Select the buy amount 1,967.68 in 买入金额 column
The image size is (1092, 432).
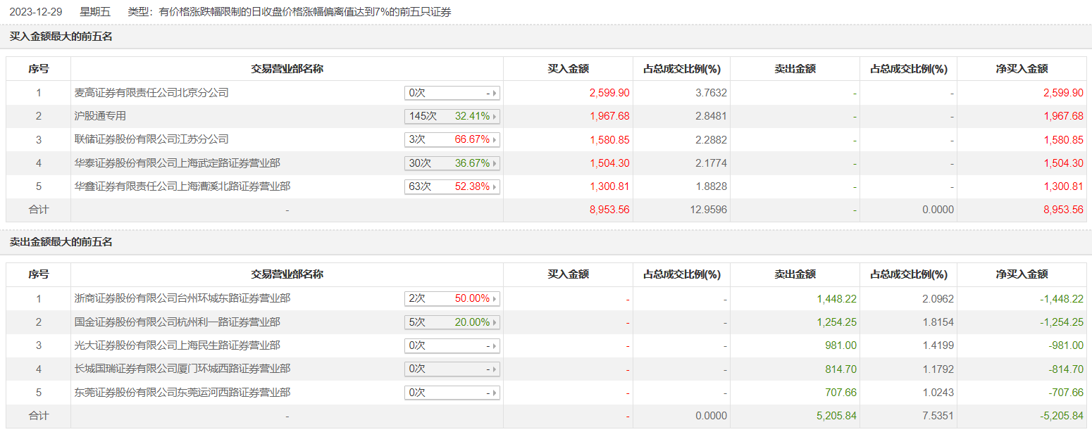pos(609,116)
